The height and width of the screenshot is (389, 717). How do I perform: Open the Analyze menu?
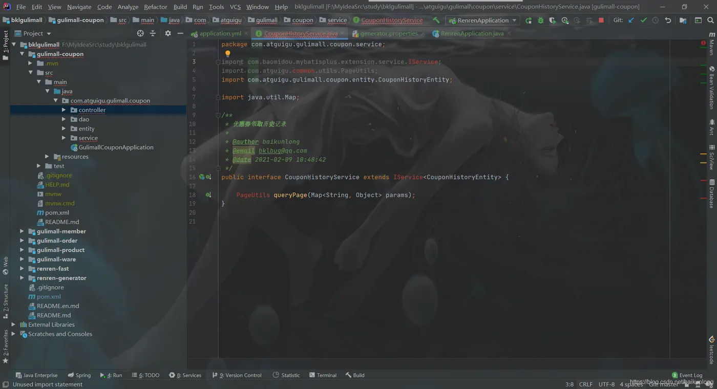coord(128,7)
